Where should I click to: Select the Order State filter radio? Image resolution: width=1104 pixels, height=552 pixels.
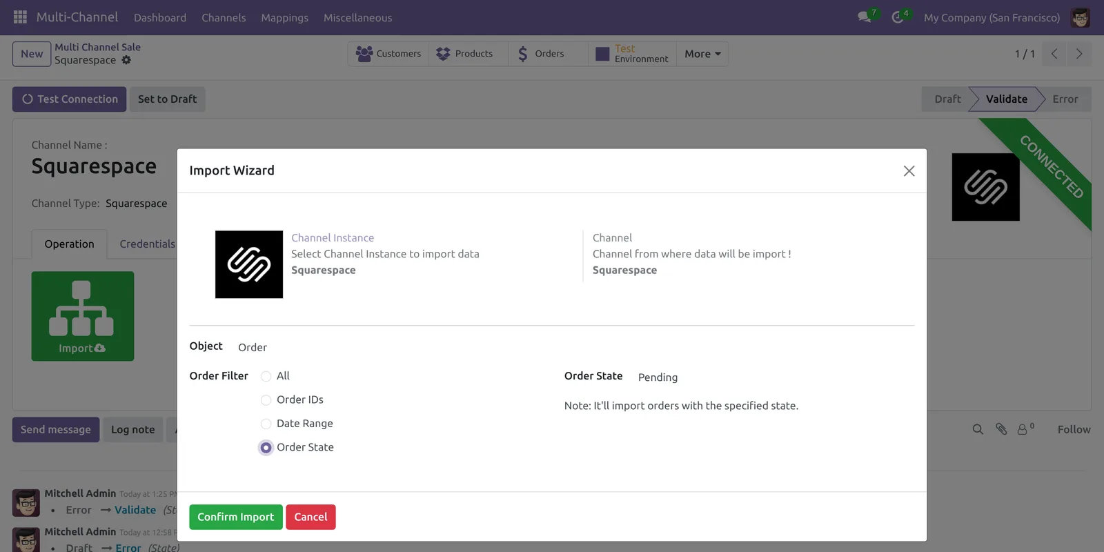266,448
